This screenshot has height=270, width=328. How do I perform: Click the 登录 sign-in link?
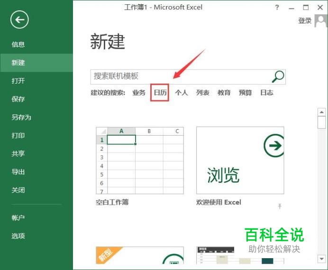(x=305, y=21)
